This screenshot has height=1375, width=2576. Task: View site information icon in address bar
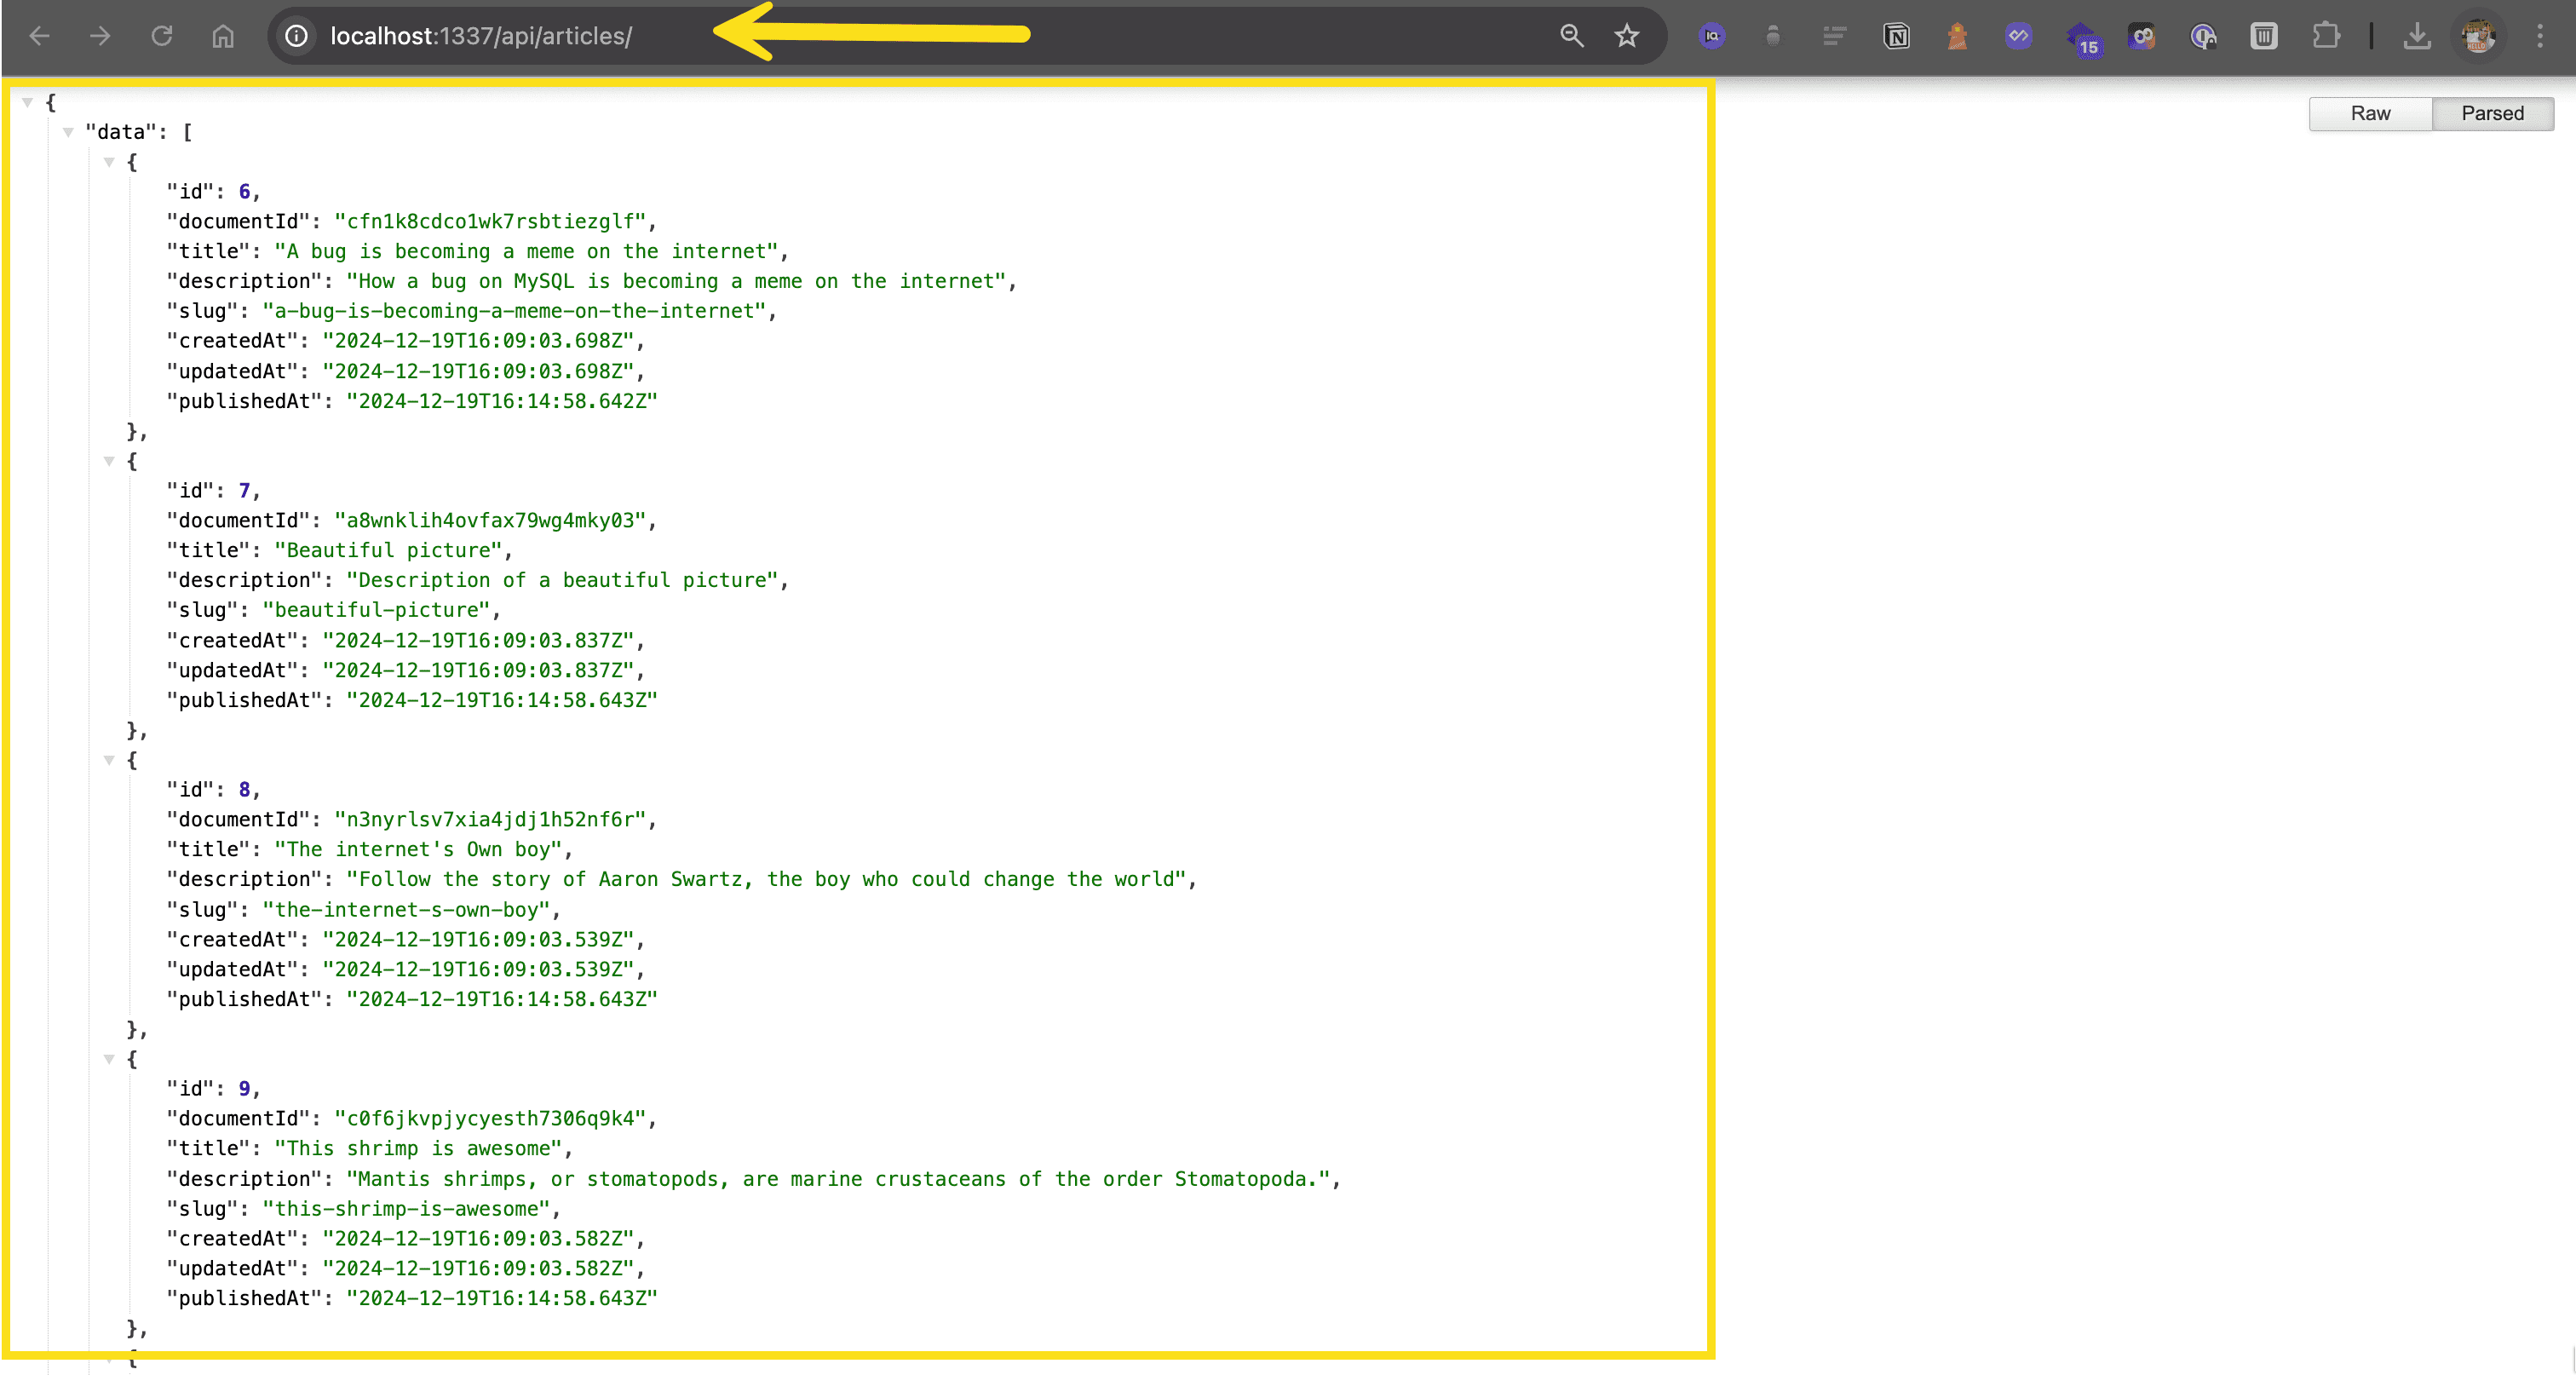[x=296, y=37]
